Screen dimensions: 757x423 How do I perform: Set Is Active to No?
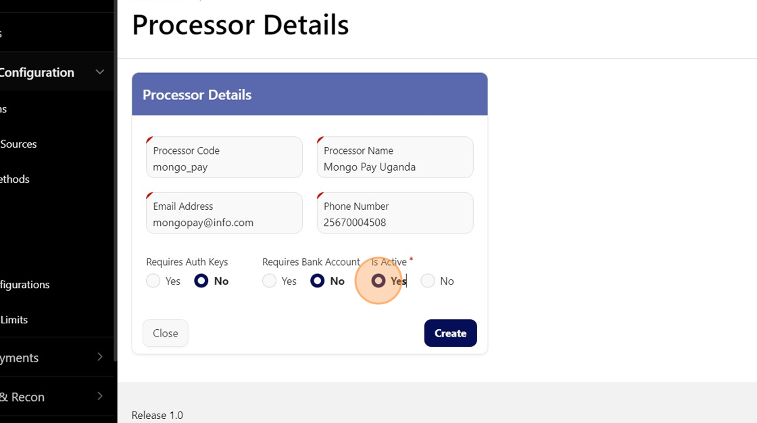point(428,281)
